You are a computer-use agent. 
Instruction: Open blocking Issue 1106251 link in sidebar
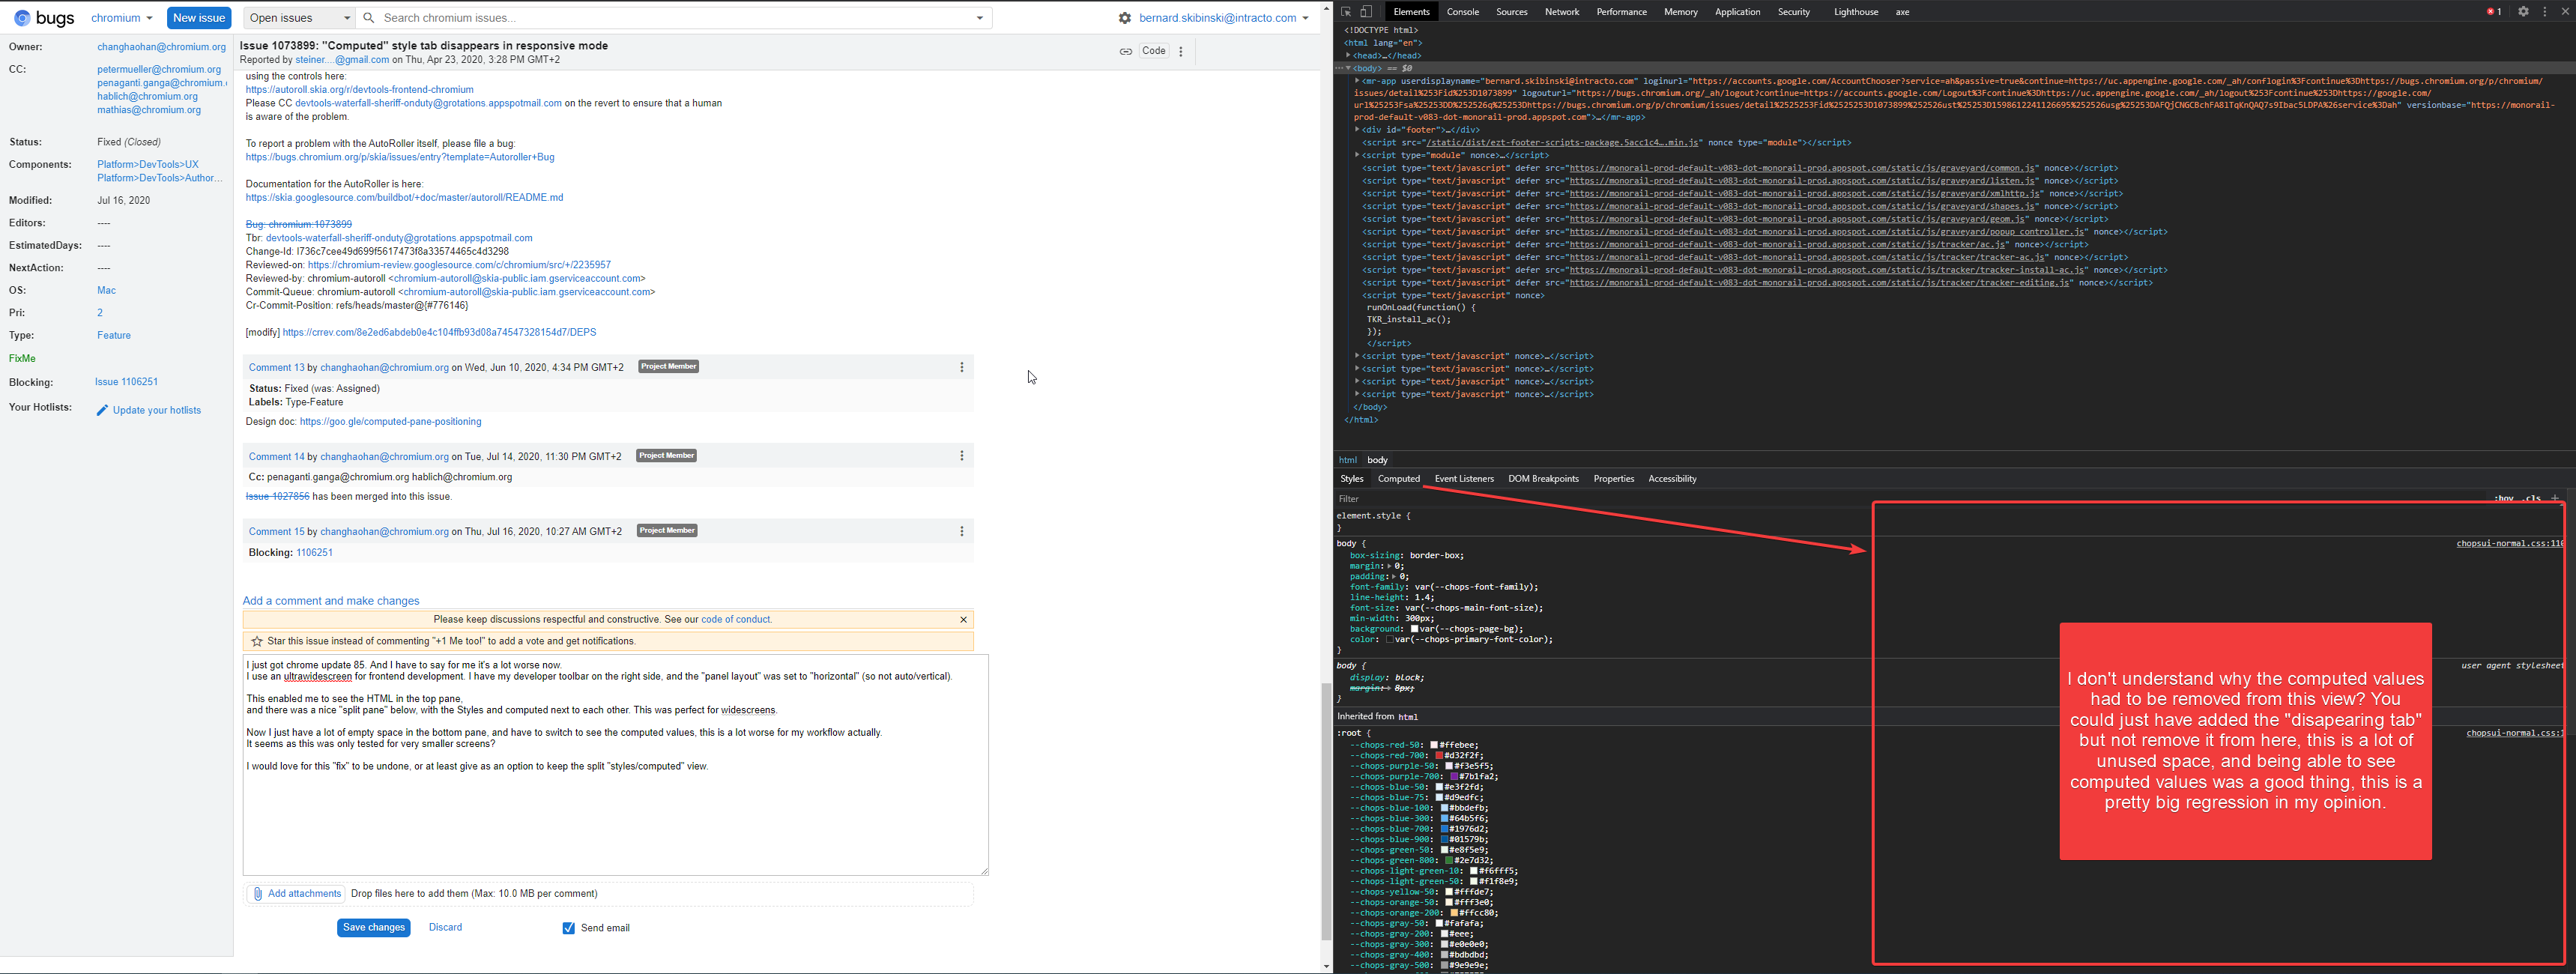[126, 382]
